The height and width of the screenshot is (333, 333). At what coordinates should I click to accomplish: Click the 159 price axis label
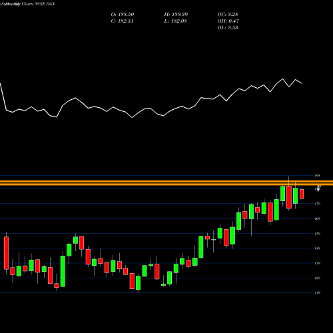[318, 234]
